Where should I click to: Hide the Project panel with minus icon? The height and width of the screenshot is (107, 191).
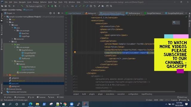(62, 13)
